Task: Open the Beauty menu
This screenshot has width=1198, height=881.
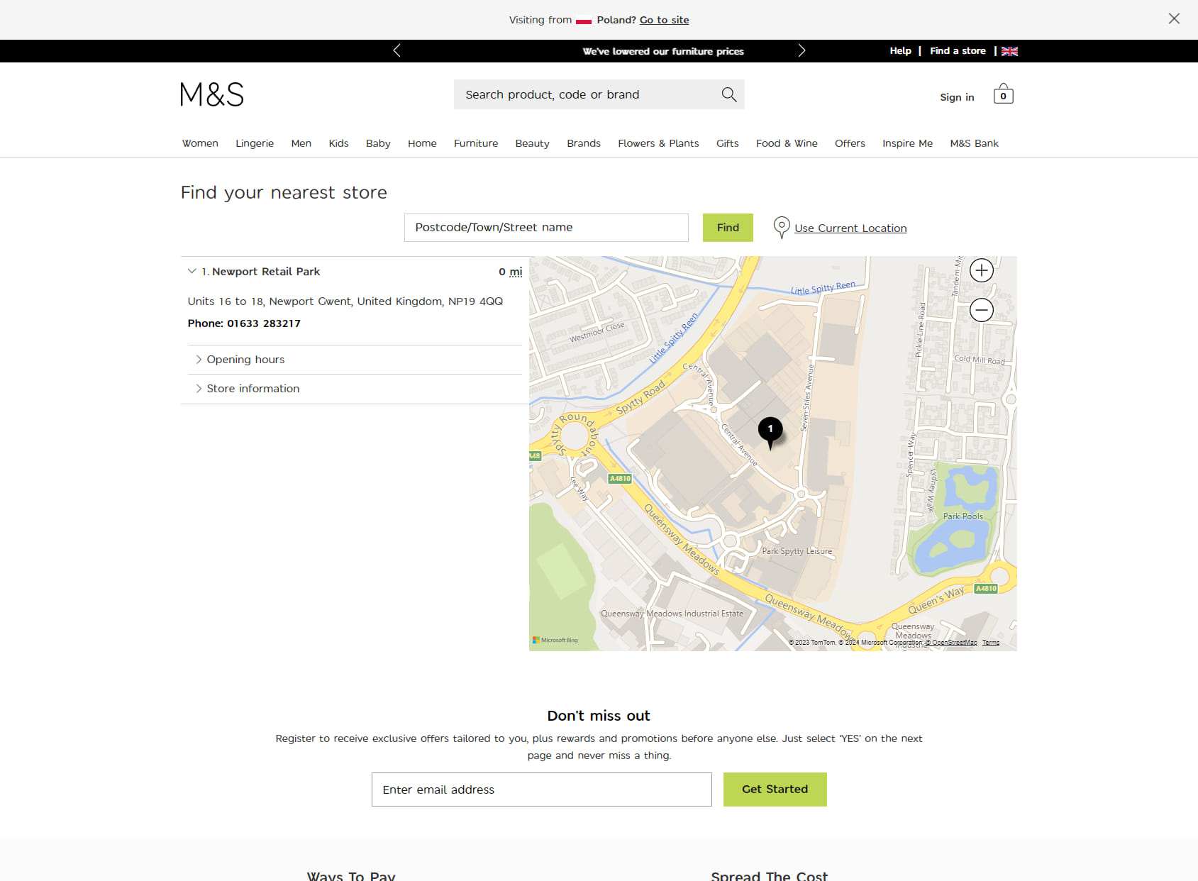Action: [x=533, y=143]
